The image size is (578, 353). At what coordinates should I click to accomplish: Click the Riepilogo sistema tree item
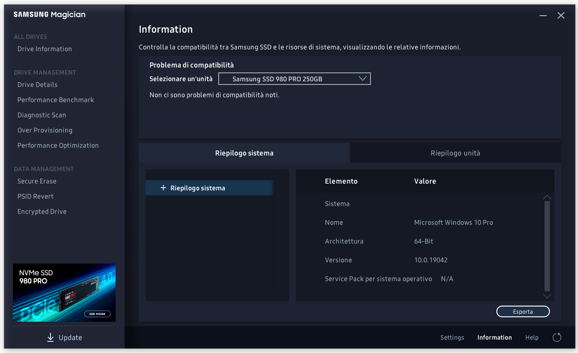209,188
